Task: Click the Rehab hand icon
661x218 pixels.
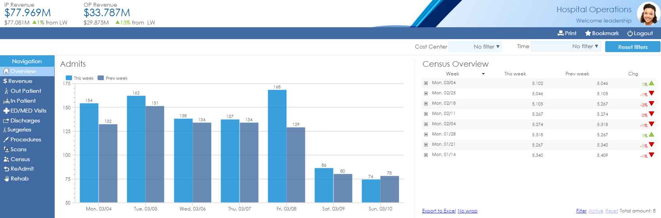Action: (x=6, y=179)
